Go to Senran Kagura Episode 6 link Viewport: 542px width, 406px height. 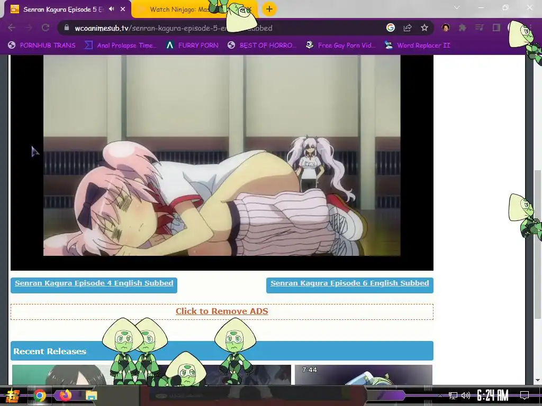tap(350, 283)
